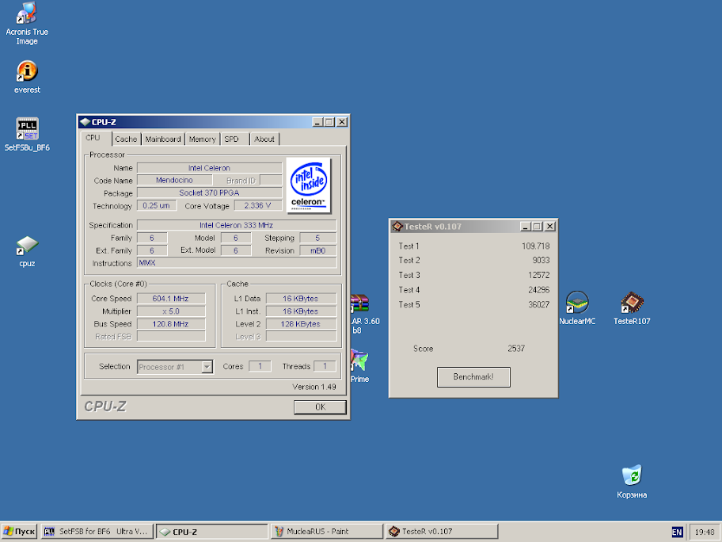Click the Multiplier value x 5.0

tap(171, 311)
